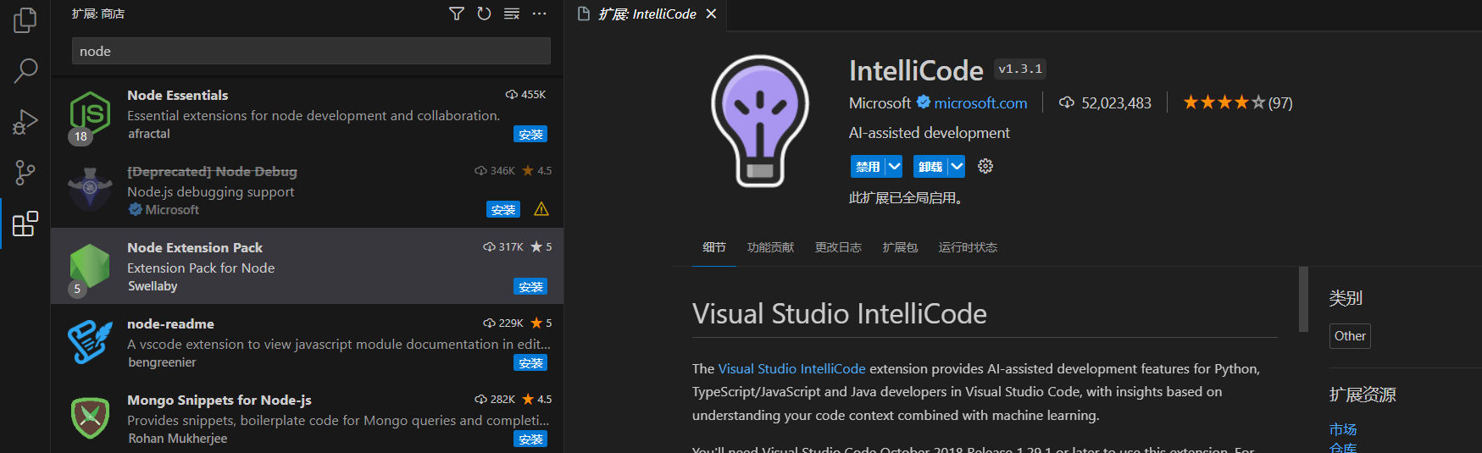Image resolution: width=1482 pixels, height=453 pixels.
Task: Open node-readme extension icon
Action: [x=90, y=341]
